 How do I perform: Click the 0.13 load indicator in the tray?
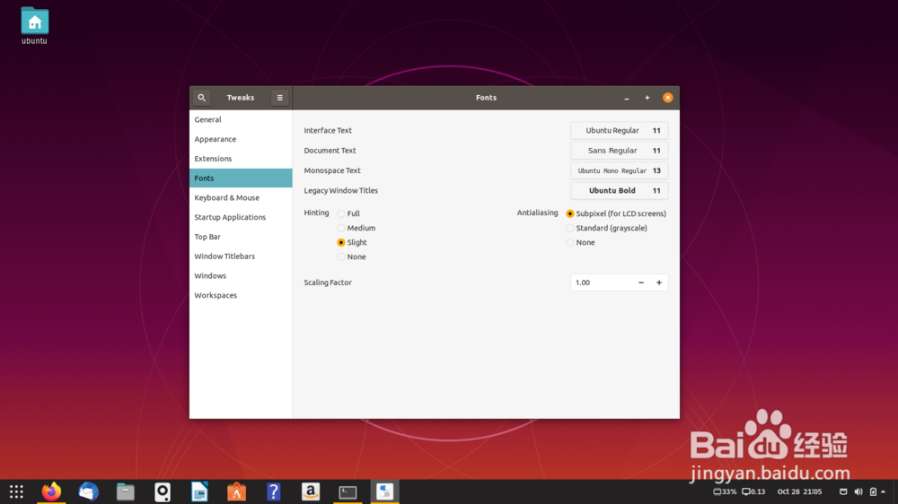753,491
